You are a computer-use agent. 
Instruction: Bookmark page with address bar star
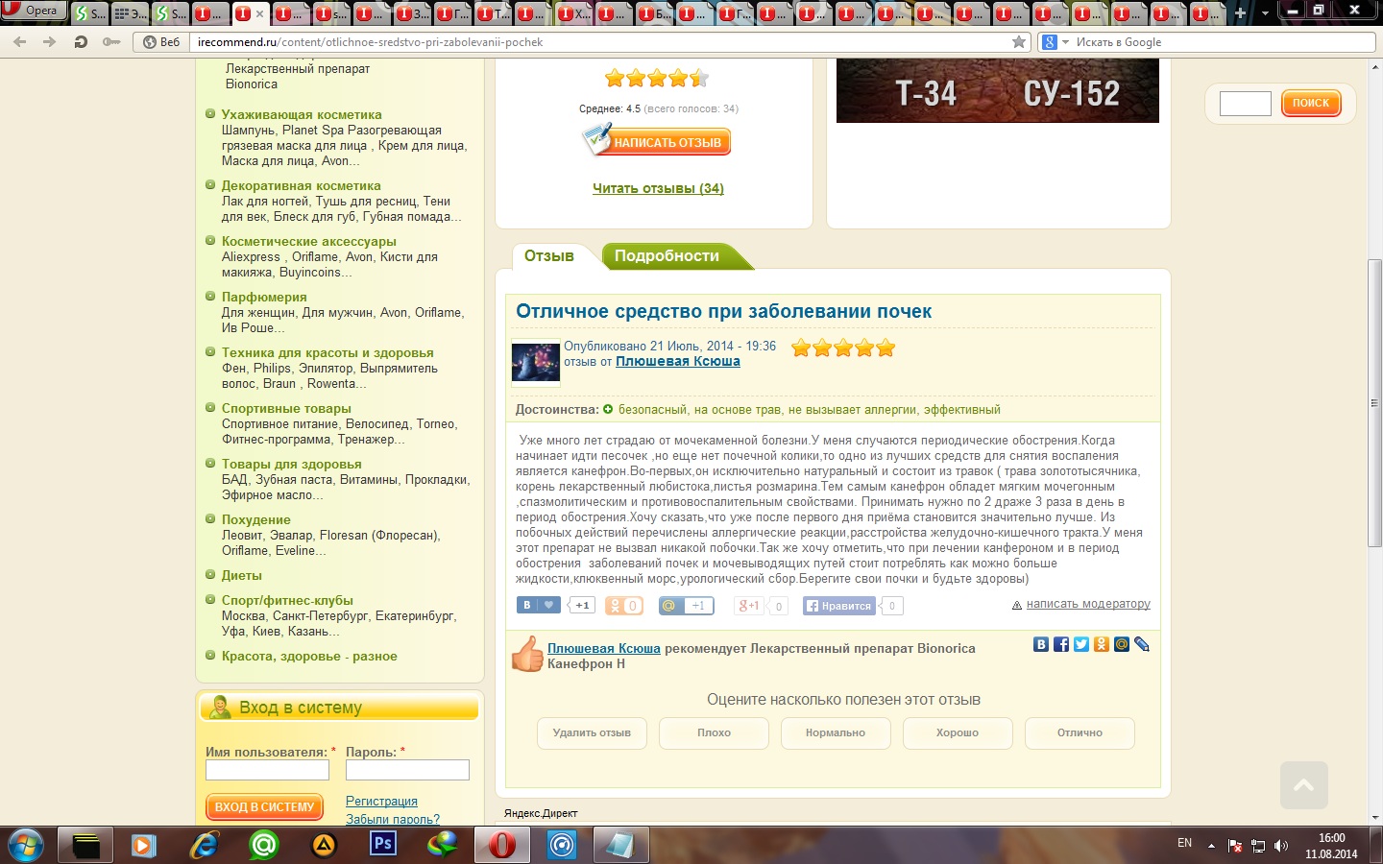pyautogui.click(x=1019, y=42)
